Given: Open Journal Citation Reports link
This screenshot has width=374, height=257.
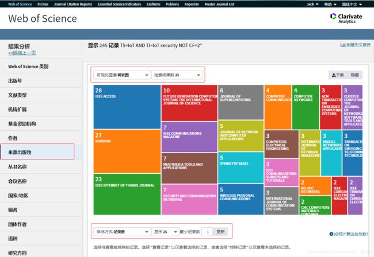Looking at the screenshot, I should coord(73,4).
